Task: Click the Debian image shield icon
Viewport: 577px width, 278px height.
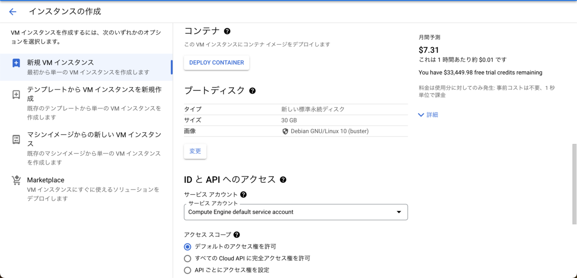Action: pos(285,131)
